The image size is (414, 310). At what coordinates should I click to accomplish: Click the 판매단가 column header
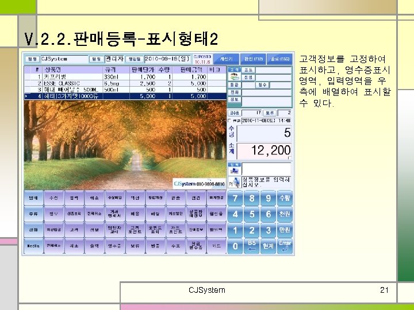pos(143,70)
